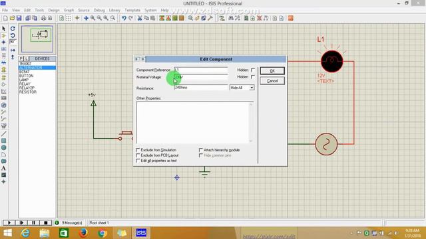Image resolution: width=426 pixels, height=239 pixels.
Task: Open the Tools menu
Action: 39,10
